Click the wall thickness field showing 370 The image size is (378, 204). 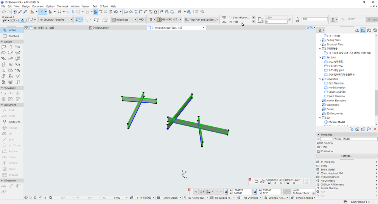pos(314,19)
